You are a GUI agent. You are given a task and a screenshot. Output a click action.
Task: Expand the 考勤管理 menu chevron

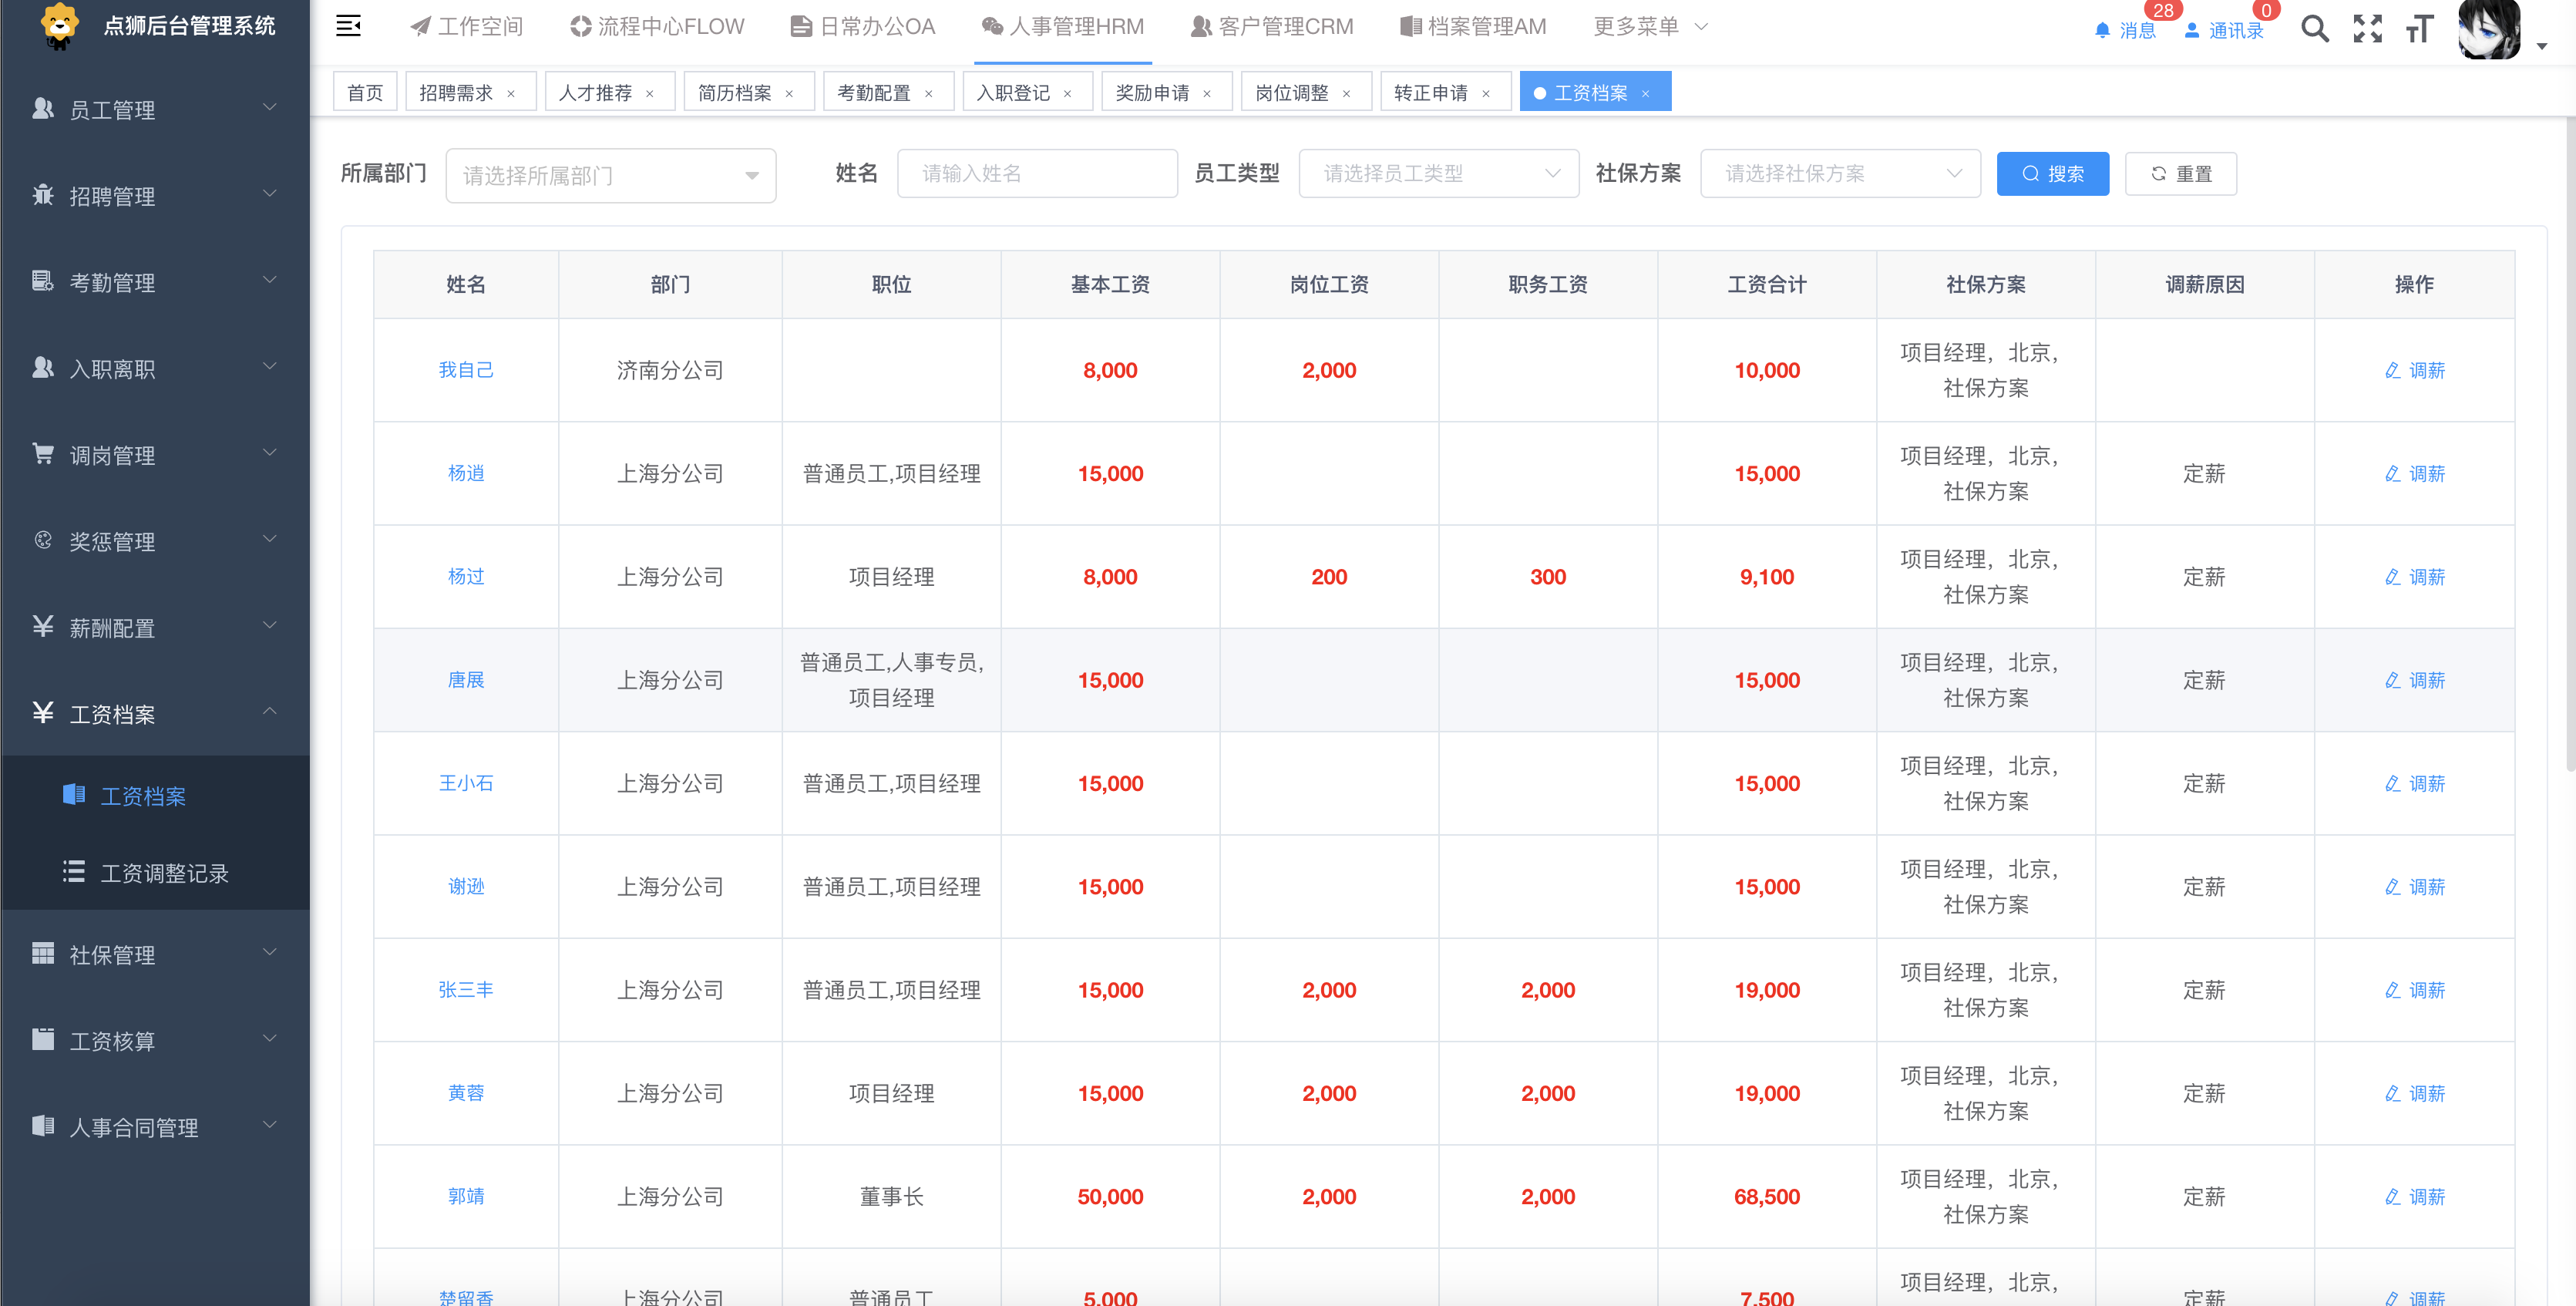269,281
